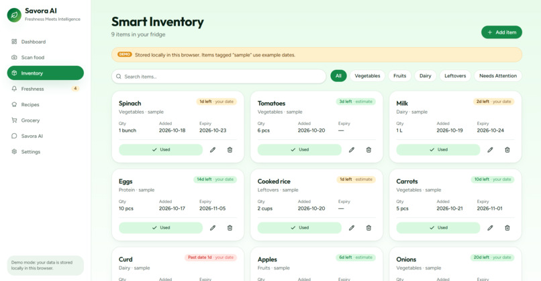Select the All filter chip
This screenshot has width=541, height=281.
click(x=338, y=76)
